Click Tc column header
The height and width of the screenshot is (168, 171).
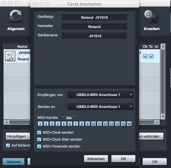coord(151,47)
